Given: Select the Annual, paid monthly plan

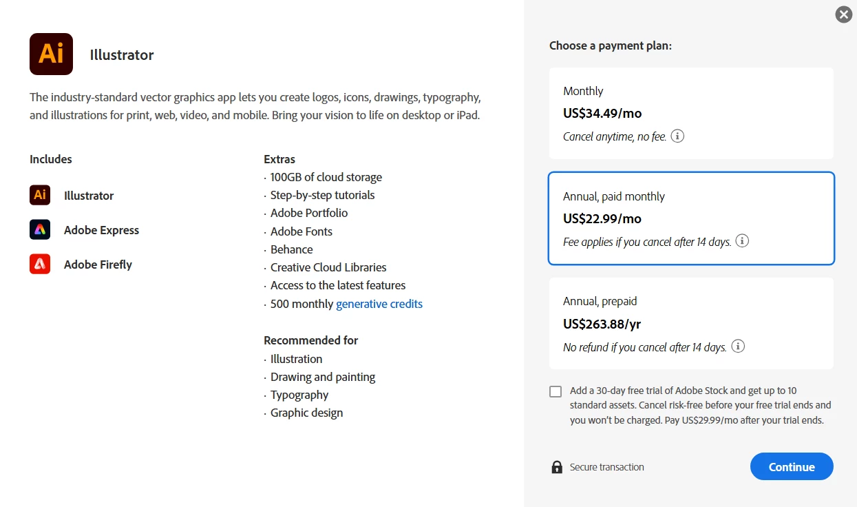Looking at the screenshot, I should click(691, 218).
